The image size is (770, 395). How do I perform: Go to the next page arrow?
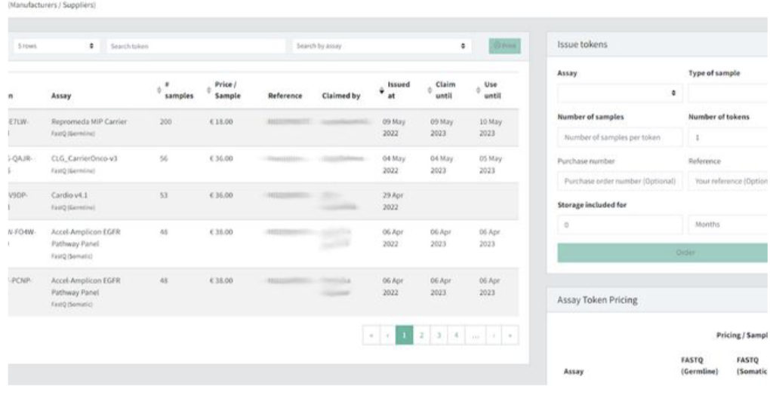pyautogui.click(x=494, y=335)
